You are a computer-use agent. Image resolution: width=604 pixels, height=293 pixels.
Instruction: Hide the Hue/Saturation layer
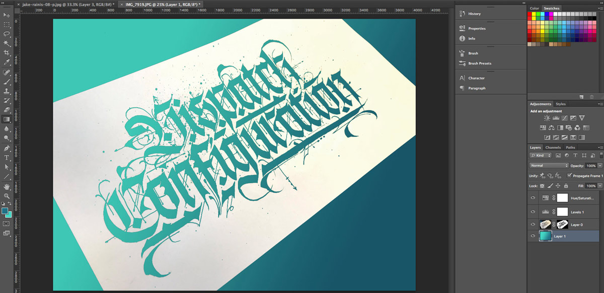tap(533, 198)
